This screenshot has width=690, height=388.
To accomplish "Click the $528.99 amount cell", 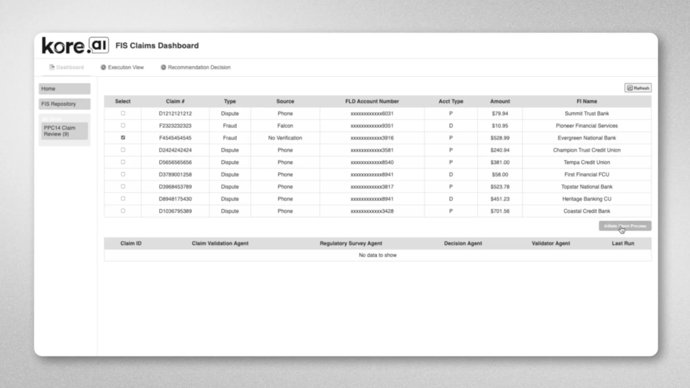I will click(x=500, y=138).
